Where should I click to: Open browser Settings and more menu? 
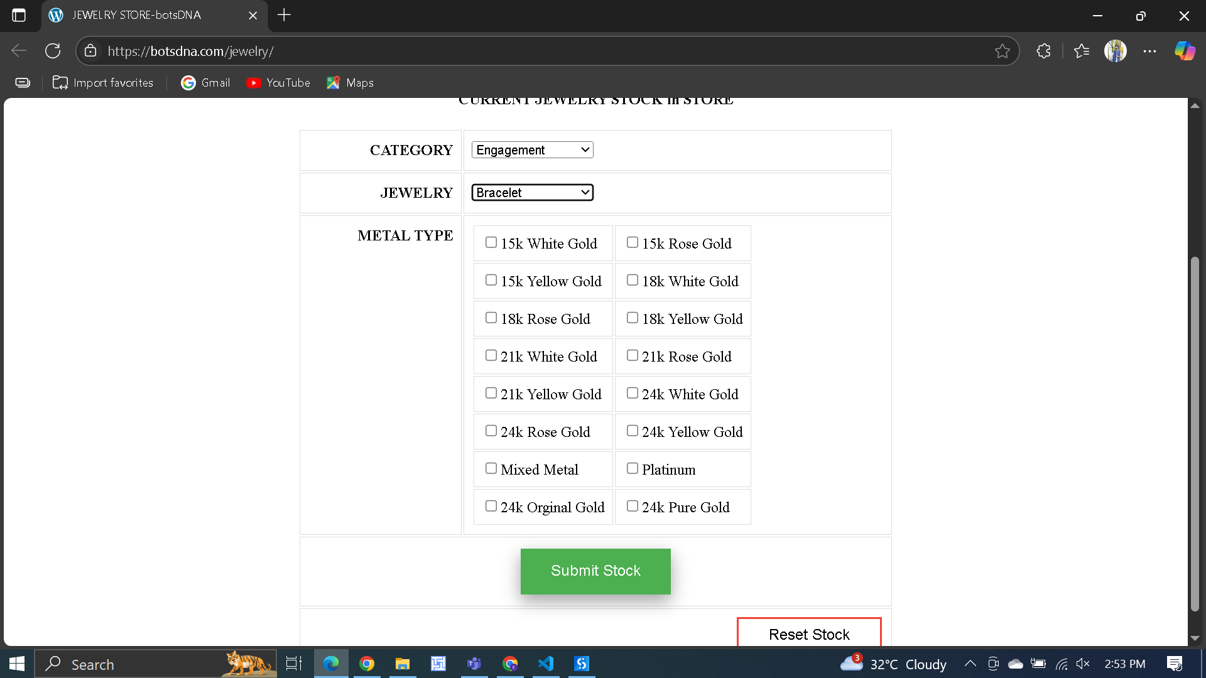click(1149, 51)
